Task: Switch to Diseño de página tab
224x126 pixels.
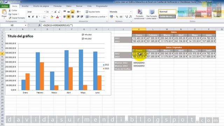Action: [x=41, y=6]
